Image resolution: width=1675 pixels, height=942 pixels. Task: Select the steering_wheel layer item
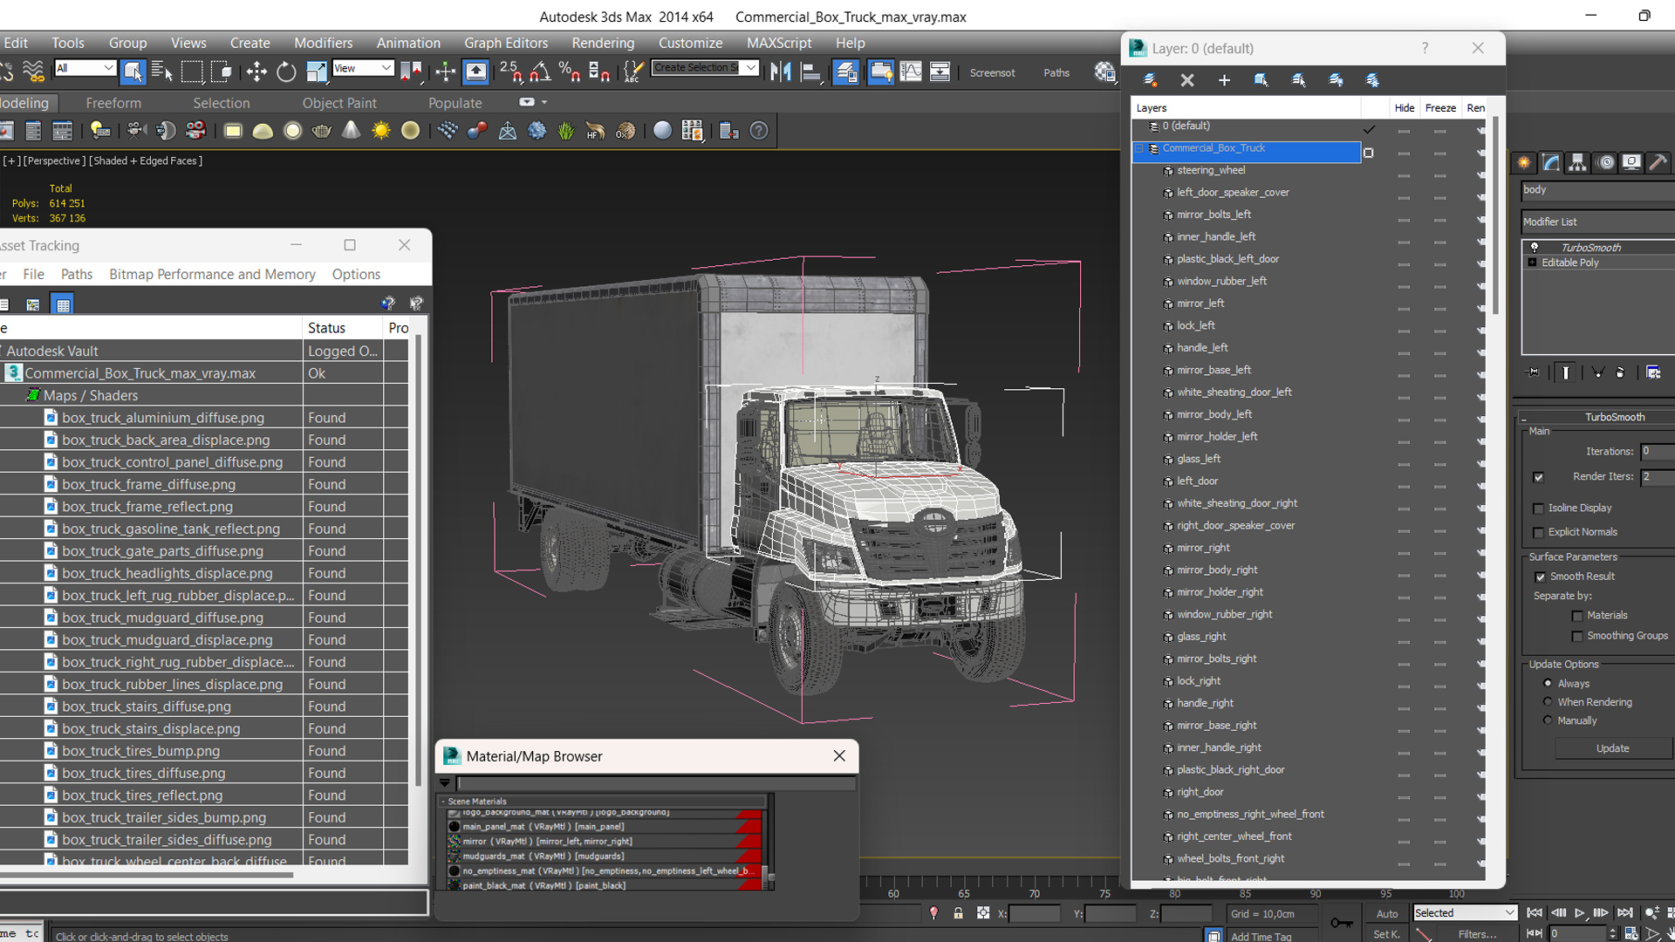(1211, 171)
